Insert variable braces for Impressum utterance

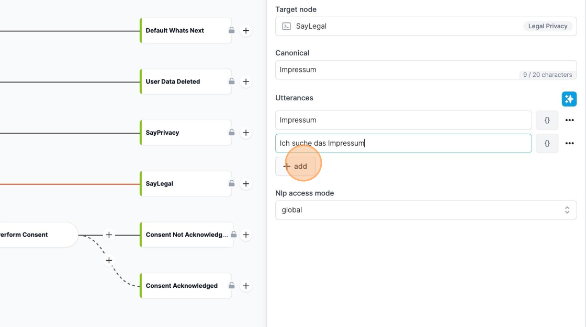coord(547,120)
